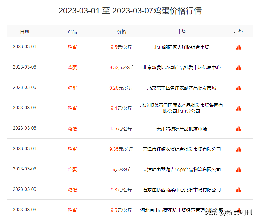Image resolution: width=258 pixels, height=221 pixels.
Task: Click the 9.35元/公斤 price cell
Action: pos(121,149)
